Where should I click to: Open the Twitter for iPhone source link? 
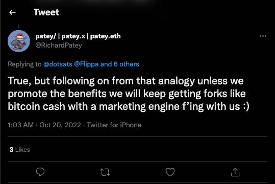[114, 125]
